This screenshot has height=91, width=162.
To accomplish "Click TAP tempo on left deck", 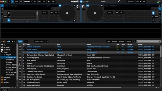I will click(x=48, y=6).
